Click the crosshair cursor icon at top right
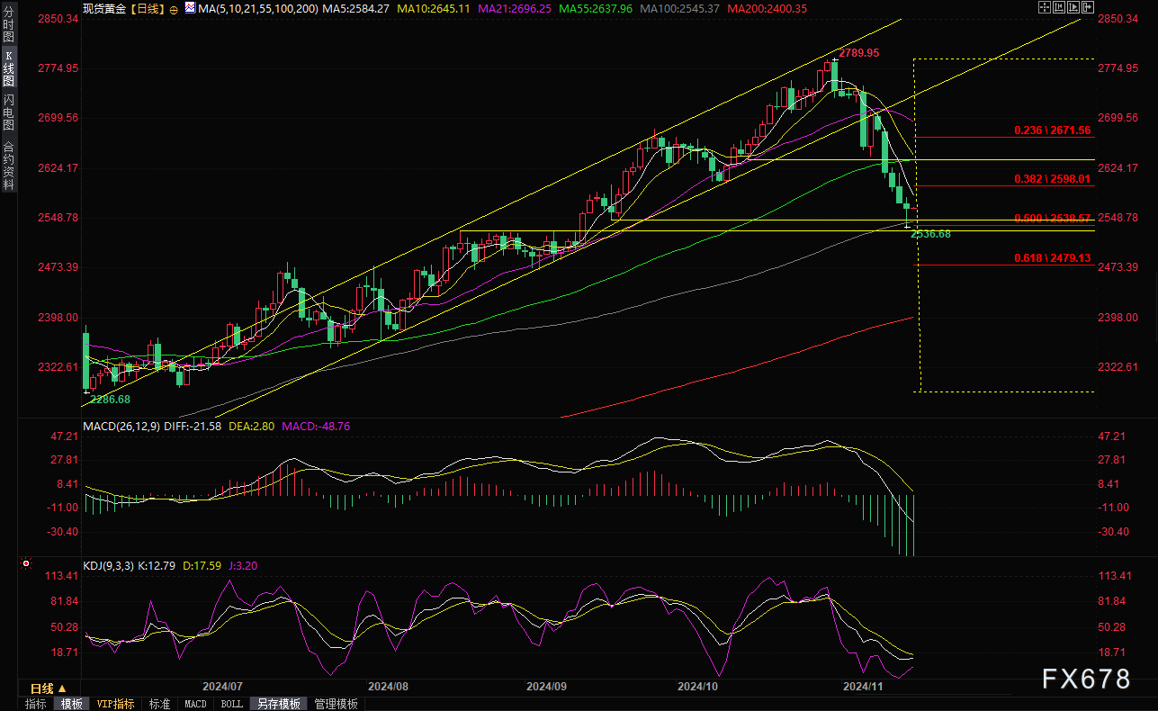Image resolution: width=1158 pixels, height=711 pixels. pyautogui.click(x=1044, y=8)
